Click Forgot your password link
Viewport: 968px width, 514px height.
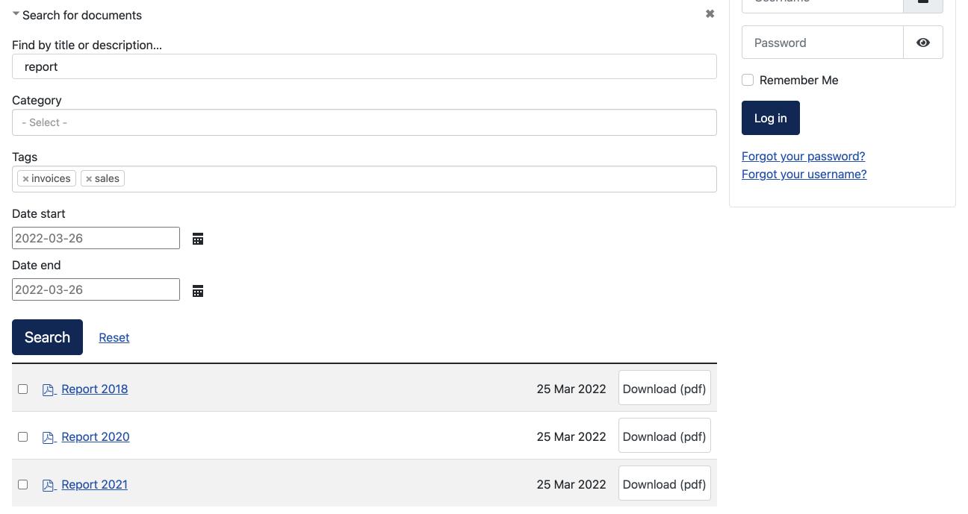(x=804, y=156)
